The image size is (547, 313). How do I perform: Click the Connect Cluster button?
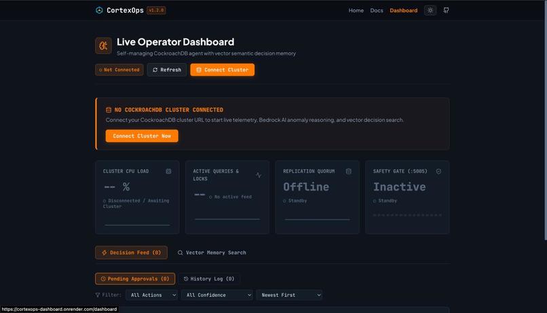(222, 70)
